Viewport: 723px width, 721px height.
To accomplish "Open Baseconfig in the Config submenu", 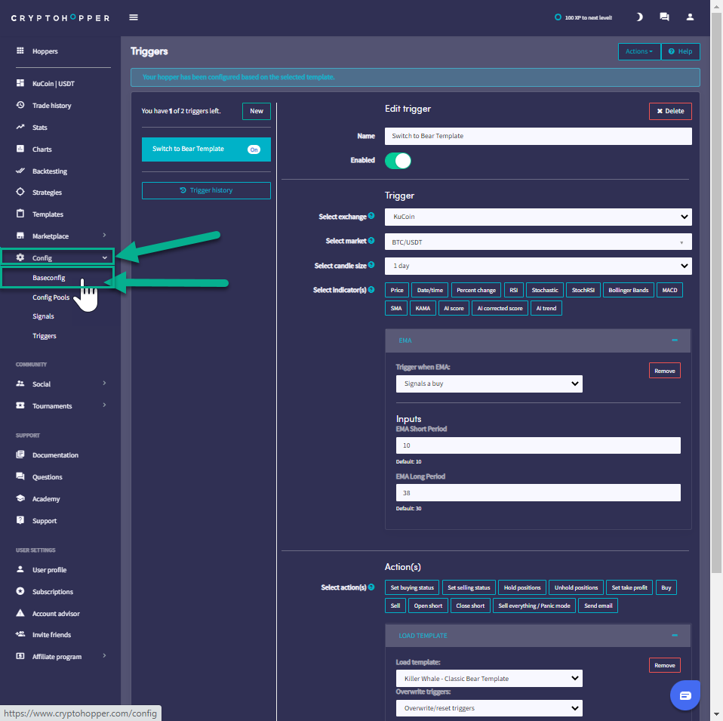I will pyautogui.click(x=49, y=278).
